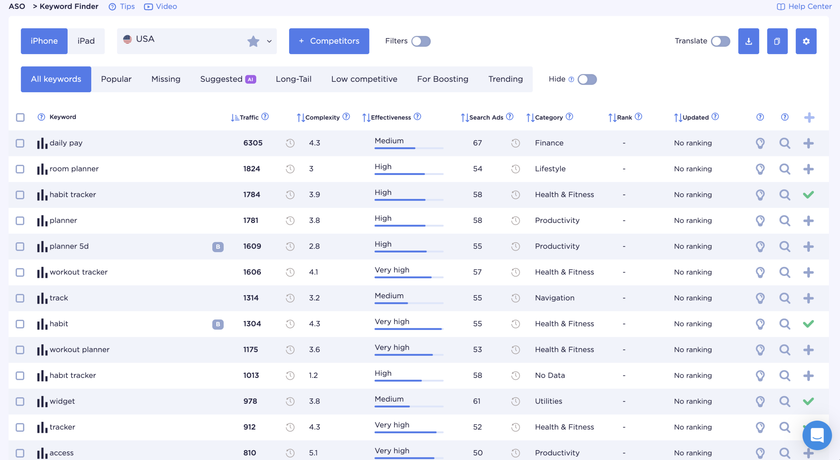The image size is (840, 460).
Task: Go to ASO breadcrumb
Action: (17, 7)
